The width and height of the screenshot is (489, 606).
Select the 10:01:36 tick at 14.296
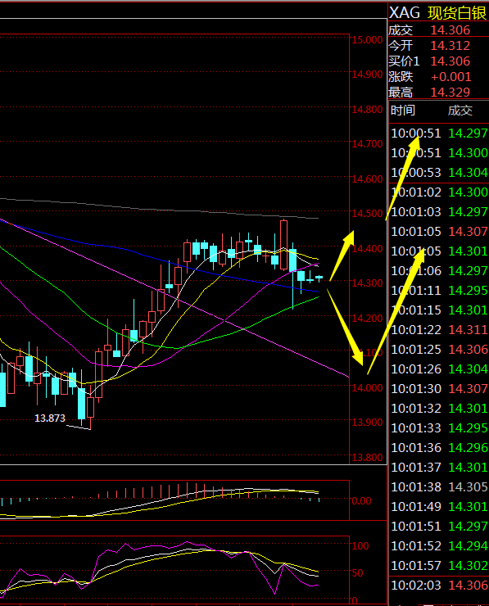click(x=439, y=448)
